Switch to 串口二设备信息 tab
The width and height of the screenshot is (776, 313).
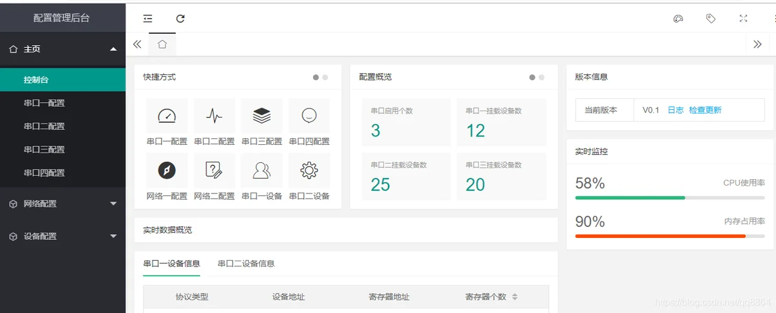tap(246, 263)
